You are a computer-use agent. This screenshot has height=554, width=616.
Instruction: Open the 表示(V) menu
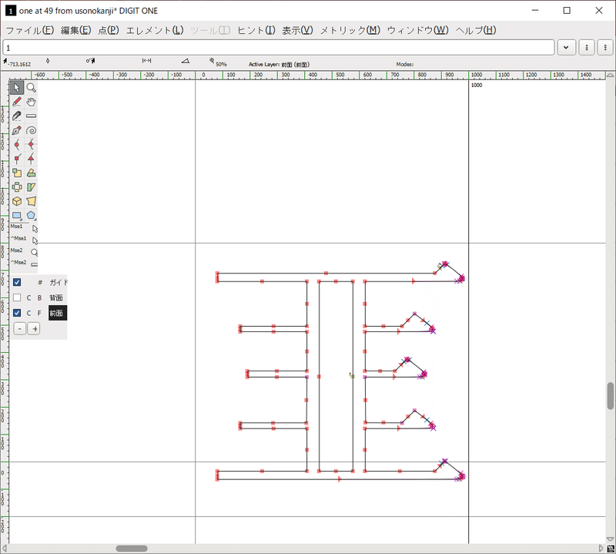[297, 30]
